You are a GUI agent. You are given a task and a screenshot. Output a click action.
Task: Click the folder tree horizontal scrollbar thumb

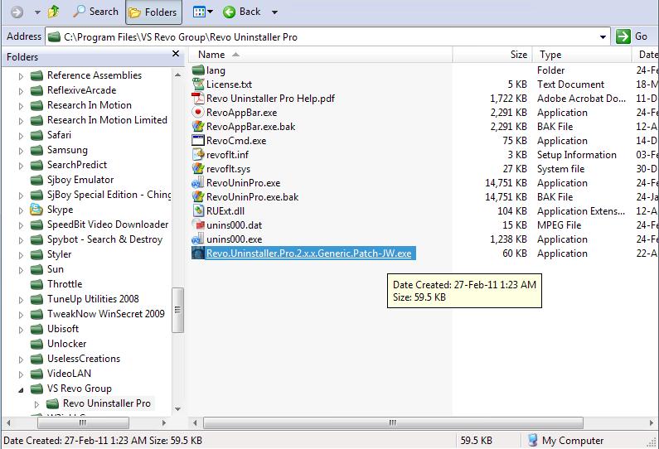(83, 422)
